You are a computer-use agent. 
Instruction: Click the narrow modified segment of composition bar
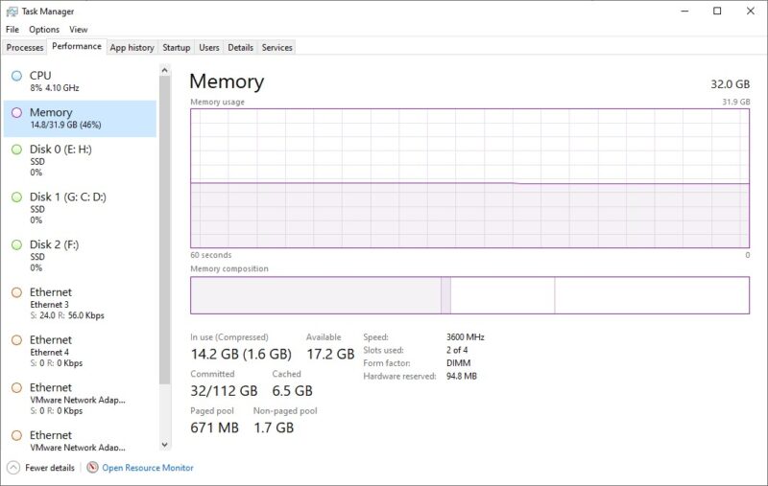(445, 295)
